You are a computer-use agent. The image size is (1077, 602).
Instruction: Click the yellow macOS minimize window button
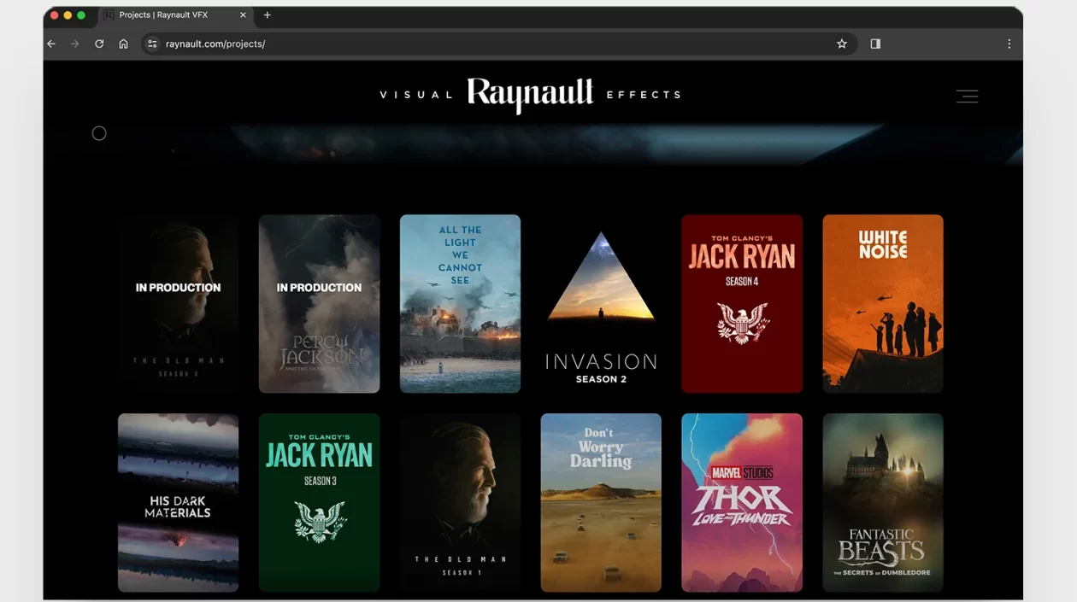[68, 15]
